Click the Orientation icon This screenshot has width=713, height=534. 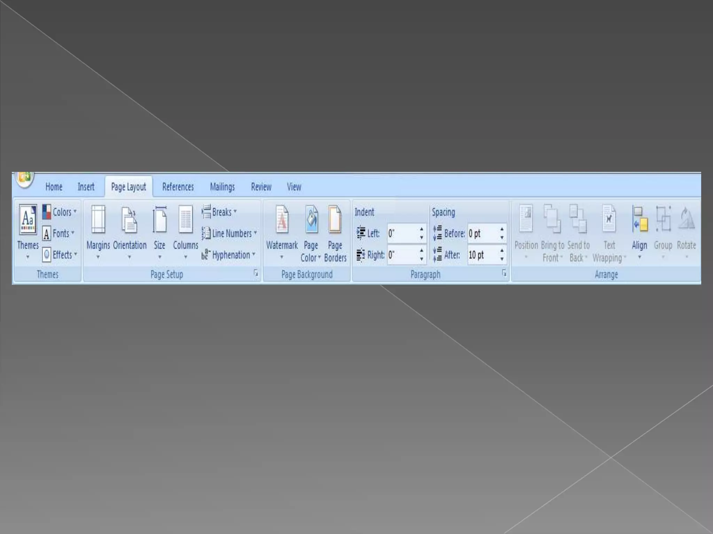130,219
